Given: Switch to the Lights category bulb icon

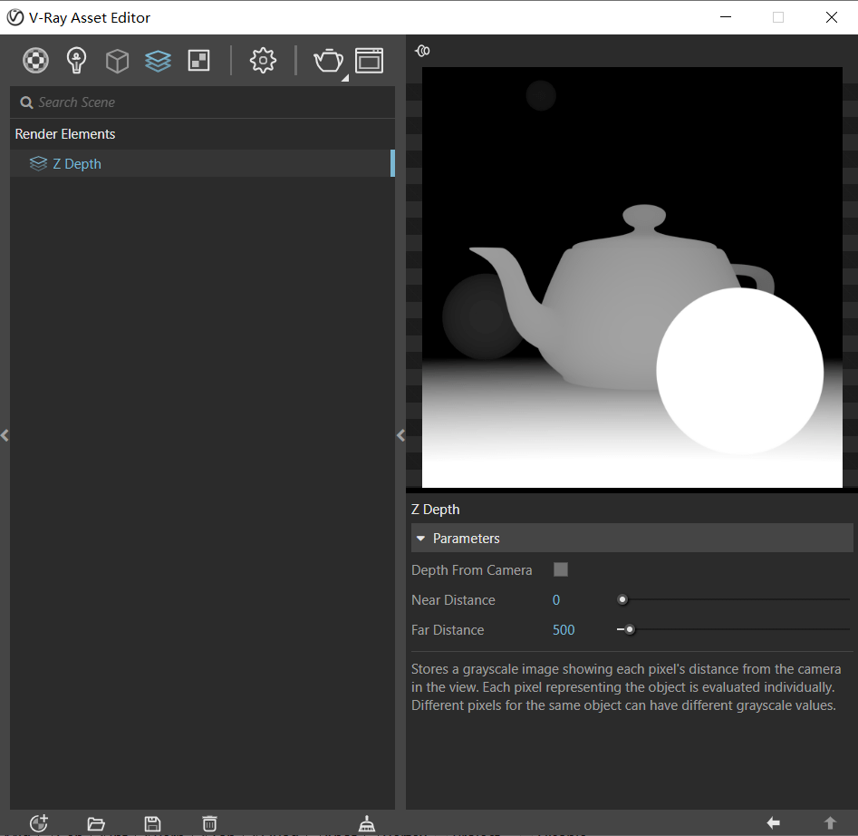Looking at the screenshot, I should pos(77,61).
